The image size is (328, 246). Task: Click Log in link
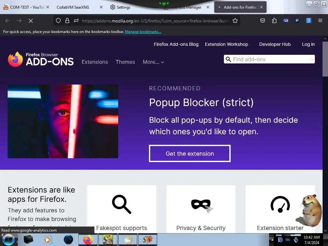coord(308,44)
